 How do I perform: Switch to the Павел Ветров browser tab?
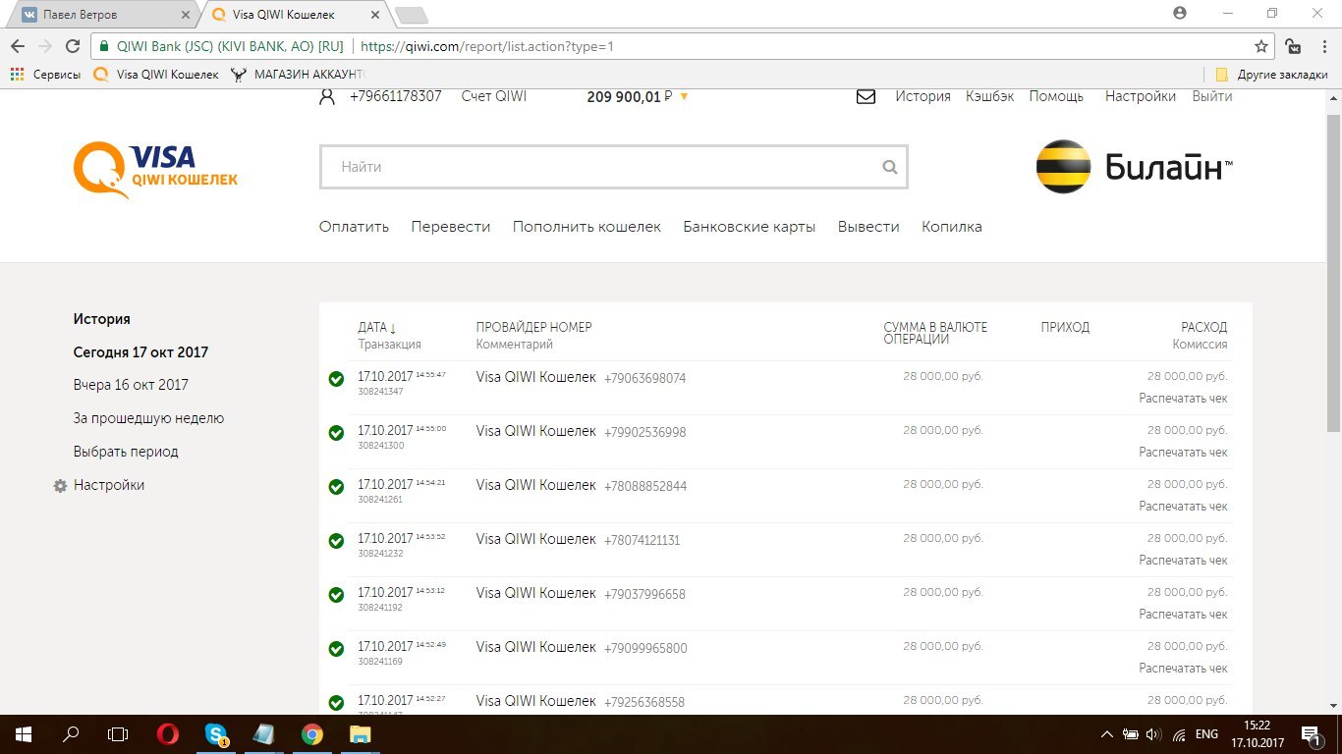click(101, 15)
